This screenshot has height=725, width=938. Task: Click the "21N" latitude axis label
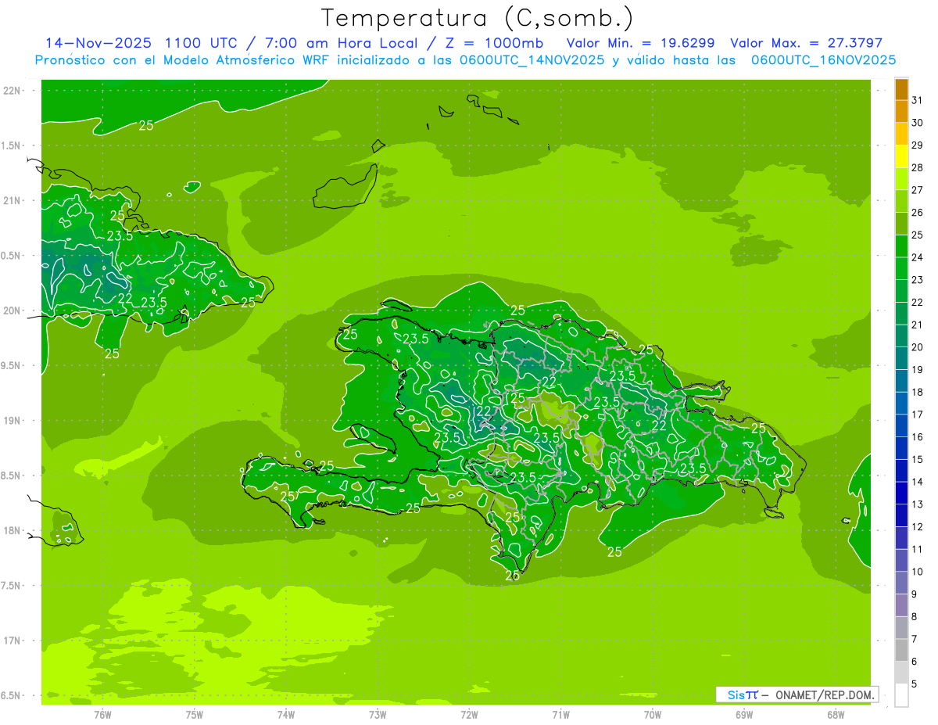point(13,200)
